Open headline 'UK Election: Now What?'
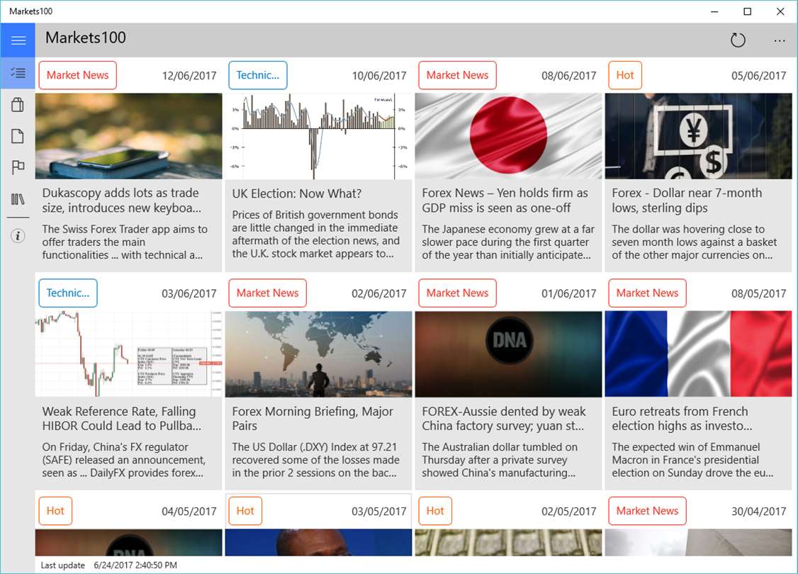Viewport: 798px width, 574px height. (x=297, y=194)
